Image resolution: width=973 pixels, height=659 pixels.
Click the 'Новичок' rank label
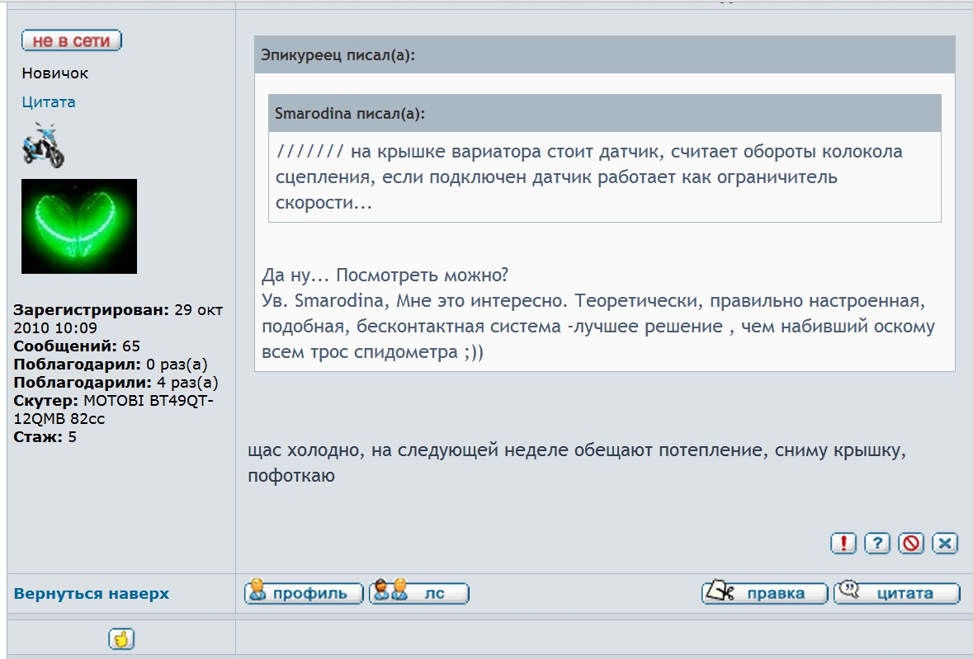[55, 73]
